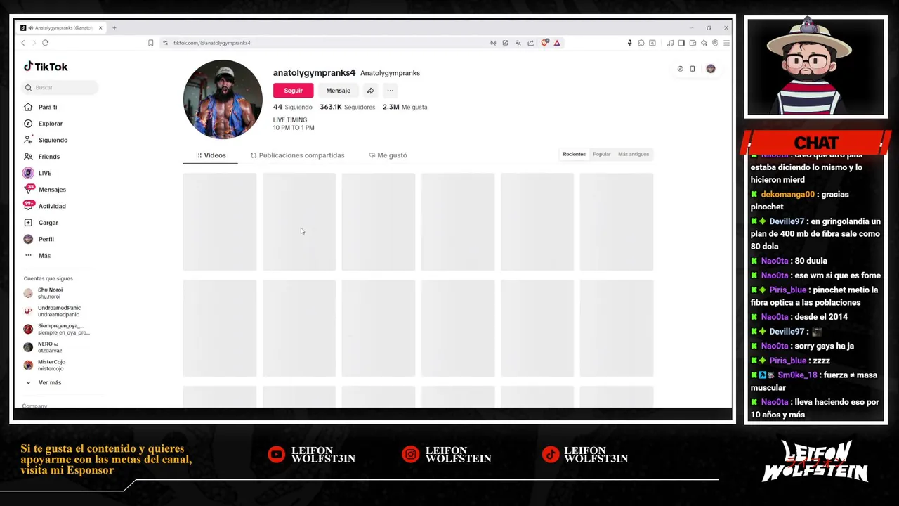Screen dimensions: 899x506
Task: Open Explorar from TikTok sidebar
Action: (44, 124)
